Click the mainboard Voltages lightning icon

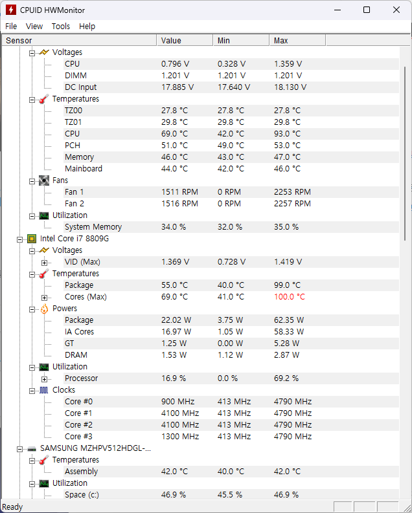pyautogui.click(x=44, y=52)
